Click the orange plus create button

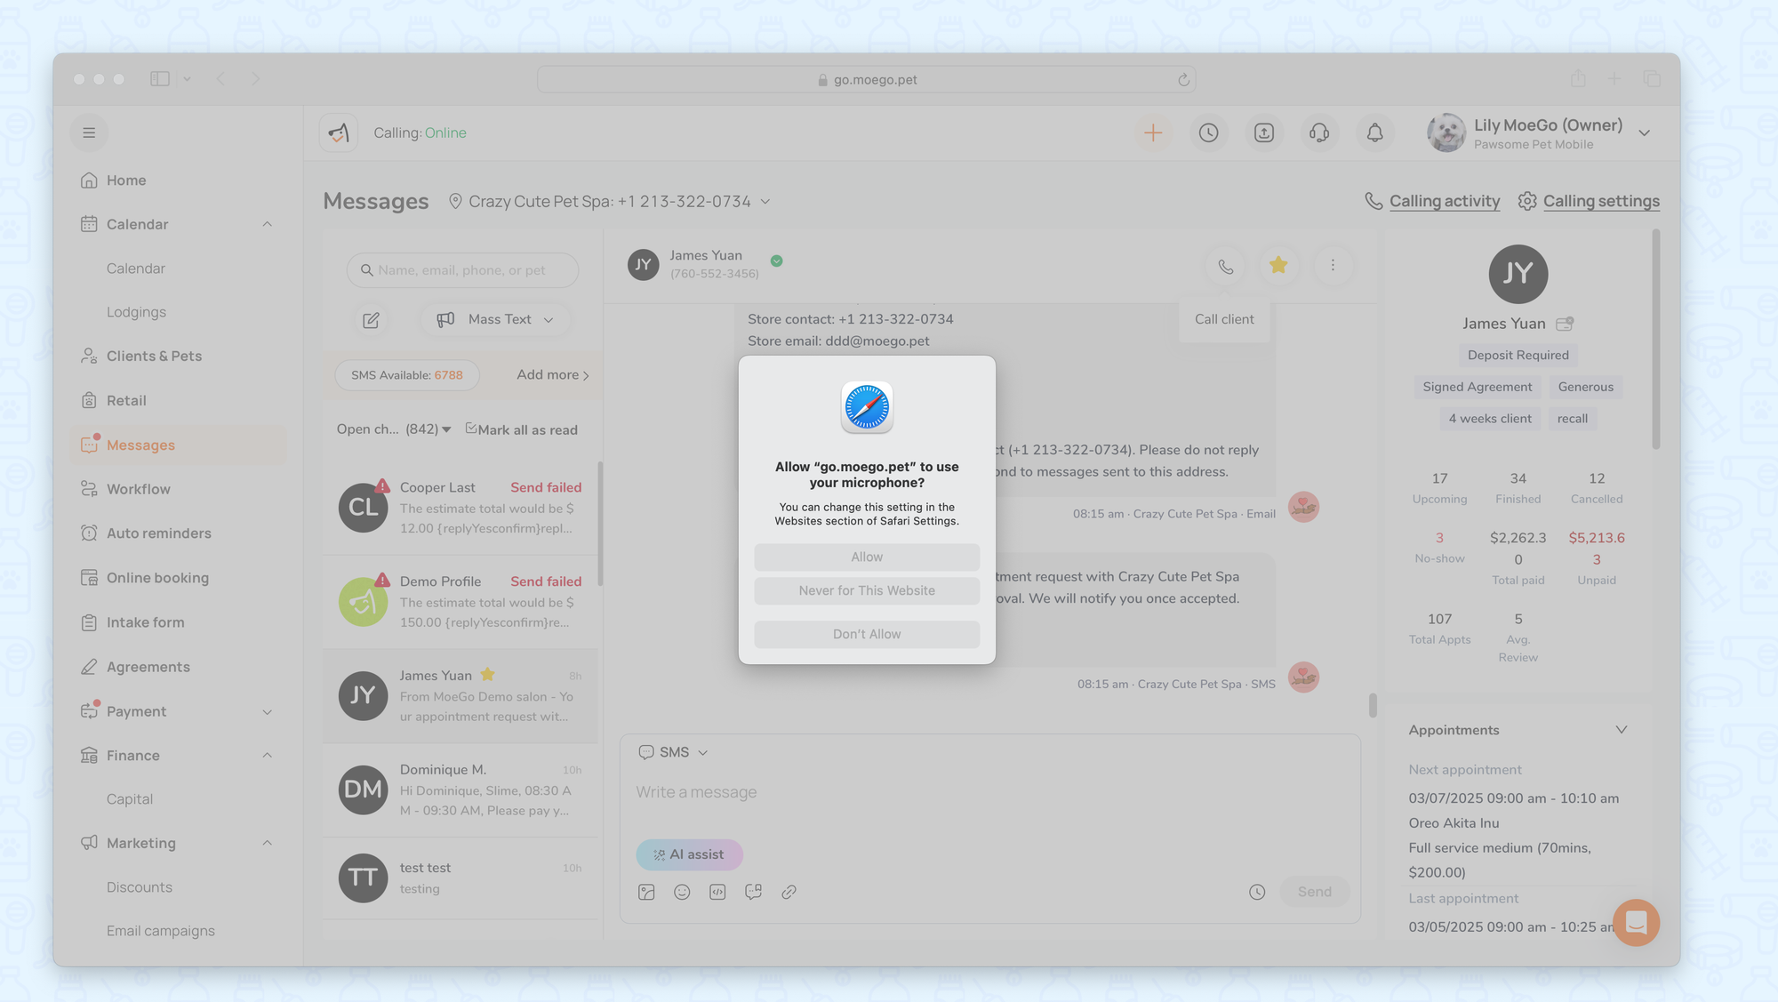1153,133
